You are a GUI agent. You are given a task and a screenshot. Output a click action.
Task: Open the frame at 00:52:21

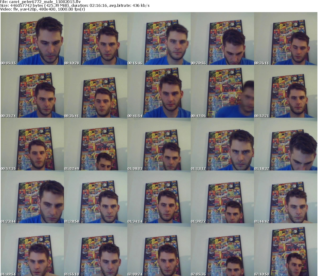click(286, 91)
